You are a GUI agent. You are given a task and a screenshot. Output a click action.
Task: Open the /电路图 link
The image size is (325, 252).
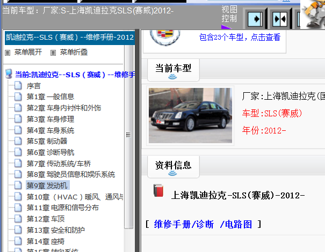(x=236, y=224)
